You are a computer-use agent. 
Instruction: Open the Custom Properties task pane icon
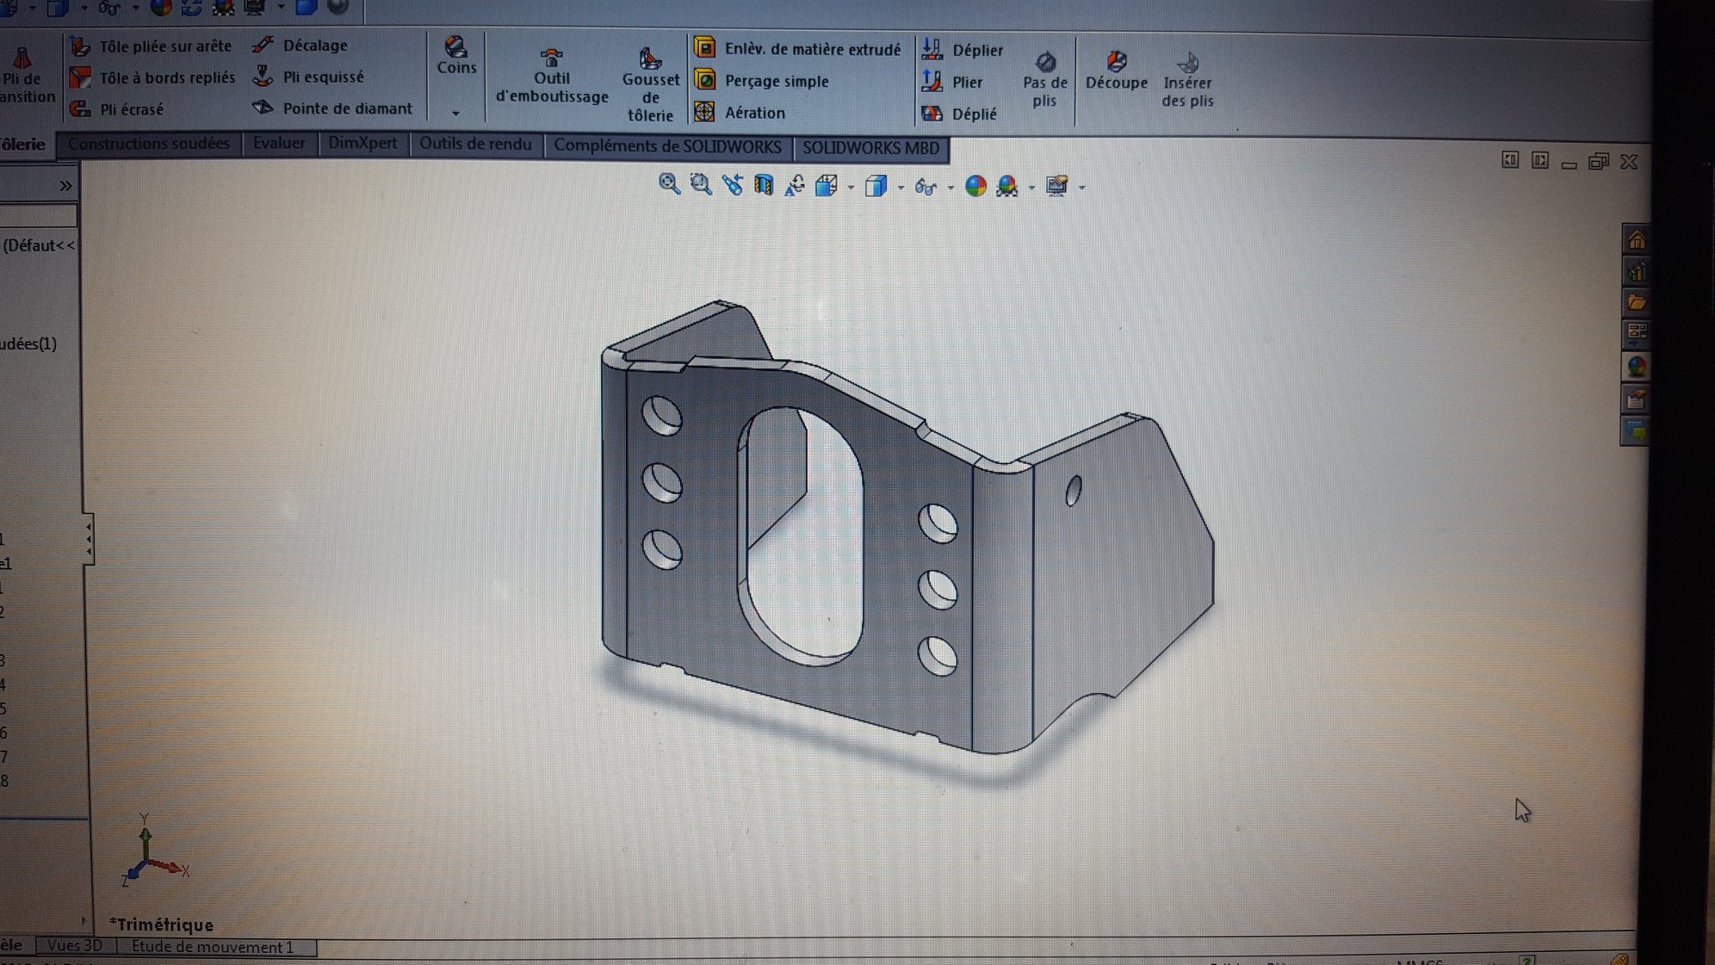[x=1636, y=399]
